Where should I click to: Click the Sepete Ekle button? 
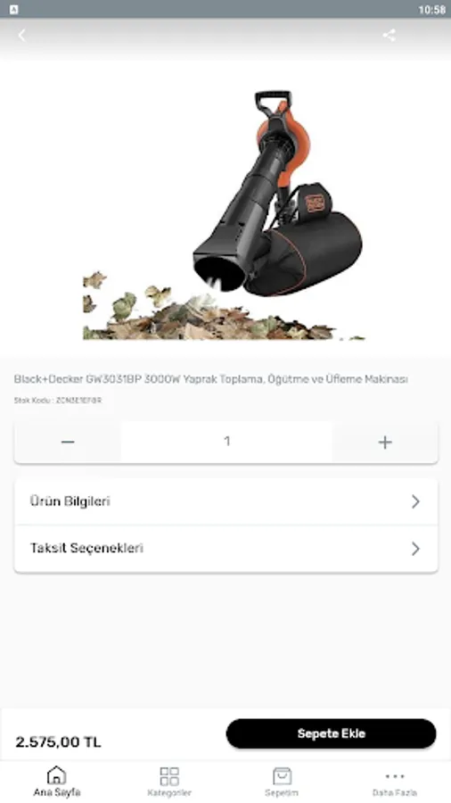click(331, 733)
